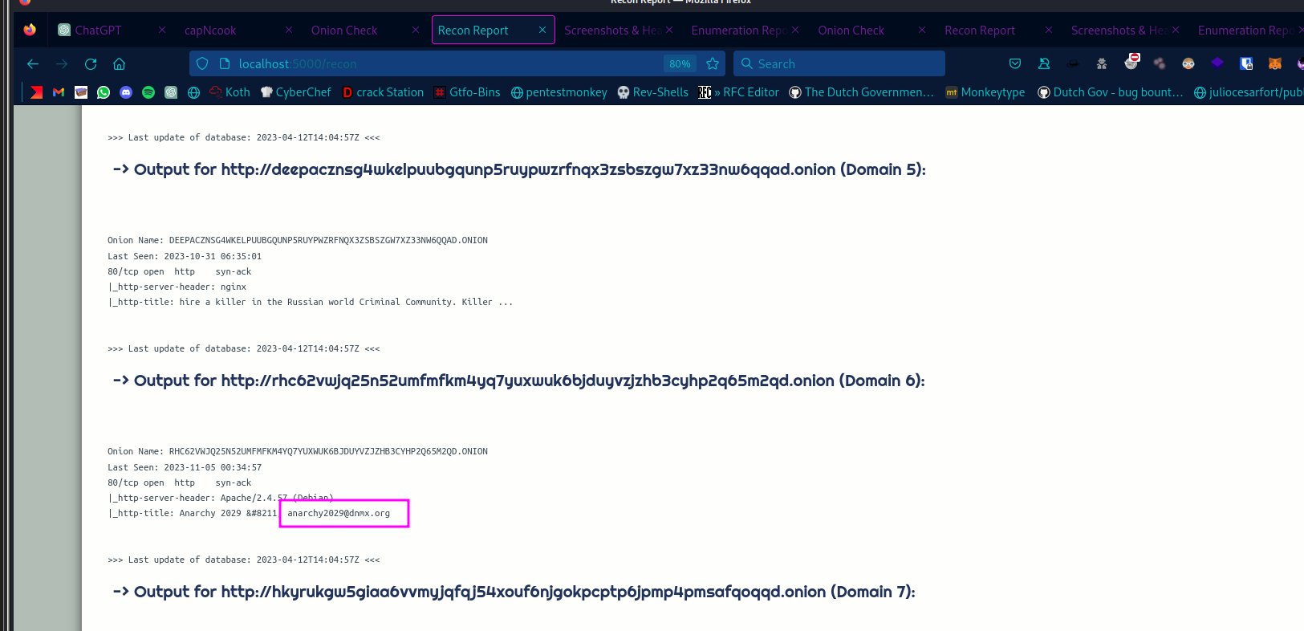1304x631 pixels.
Task: Open the crack Station bookmark
Action: [383, 92]
